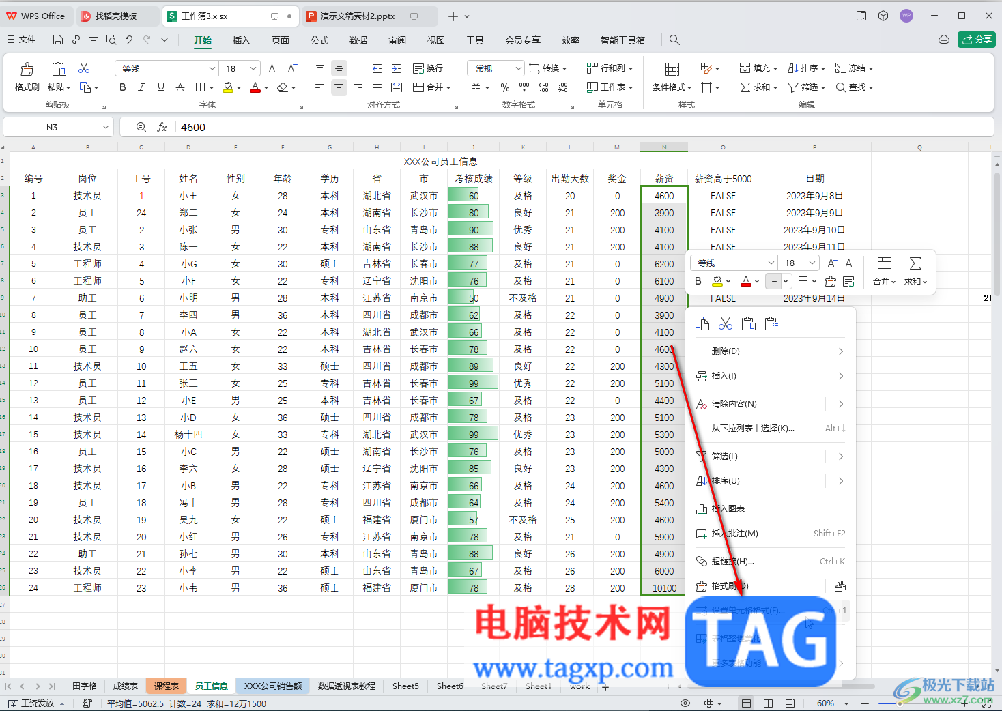Click the Name Box showing N3
Image resolution: width=1002 pixels, height=711 pixels.
(x=52, y=127)
